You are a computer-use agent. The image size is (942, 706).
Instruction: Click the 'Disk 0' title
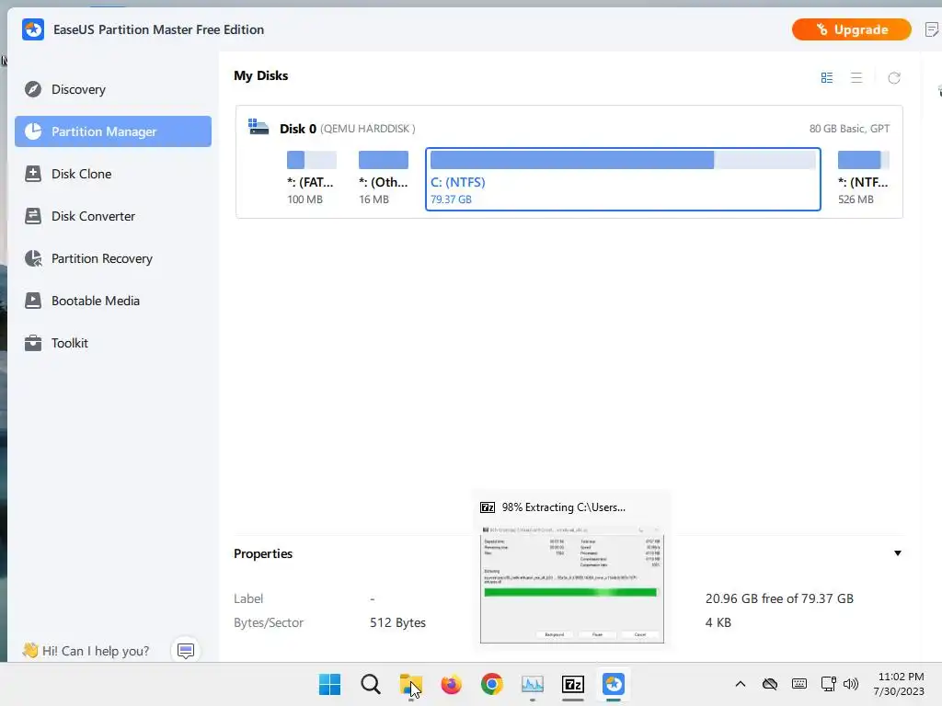[x=298, y=129]
